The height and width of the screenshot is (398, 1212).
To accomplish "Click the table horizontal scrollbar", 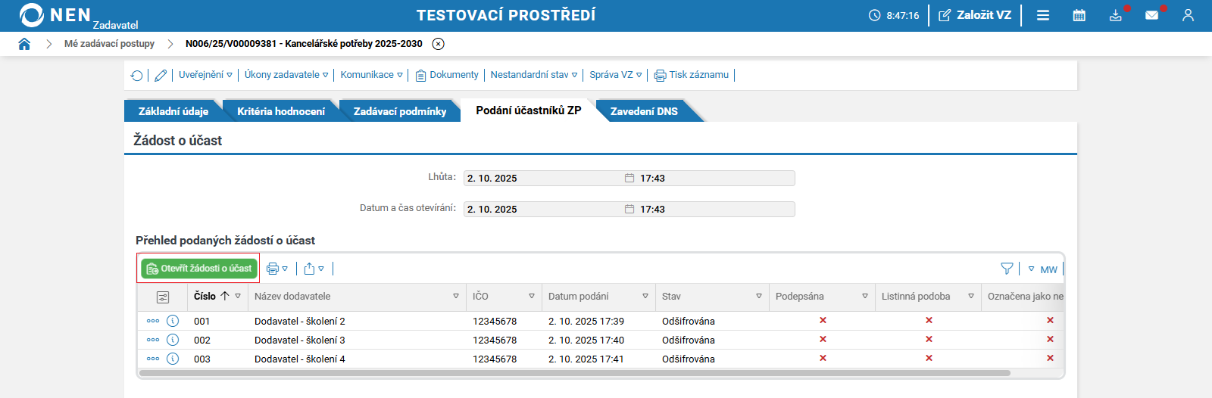I will 575,373.
